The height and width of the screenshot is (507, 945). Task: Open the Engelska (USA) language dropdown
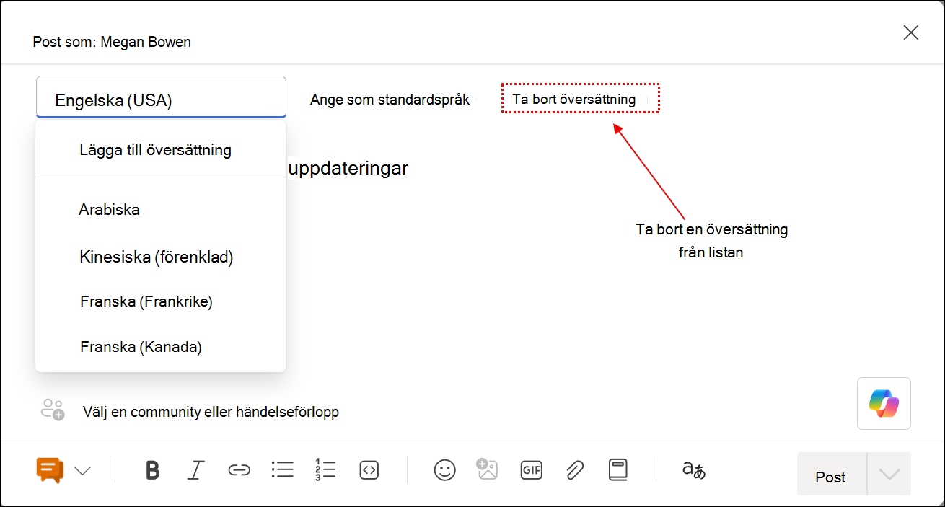pyautogui.click(x=161, y=97)
